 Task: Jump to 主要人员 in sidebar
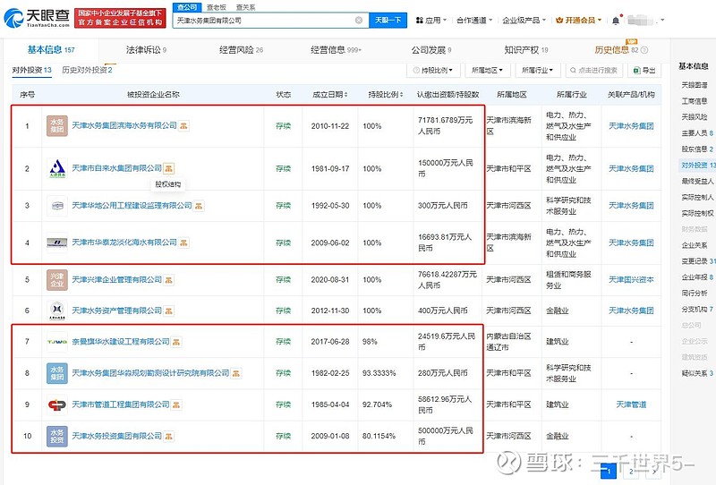[x=697, y=133]
